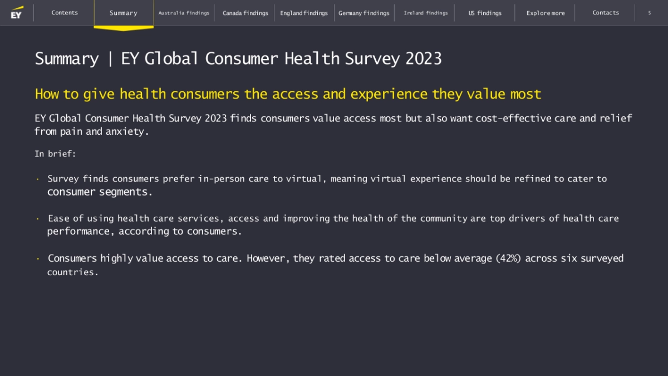The width and height of the screenshot is (668, 376).
Task: Open the Contents tab
Action: 65,13
